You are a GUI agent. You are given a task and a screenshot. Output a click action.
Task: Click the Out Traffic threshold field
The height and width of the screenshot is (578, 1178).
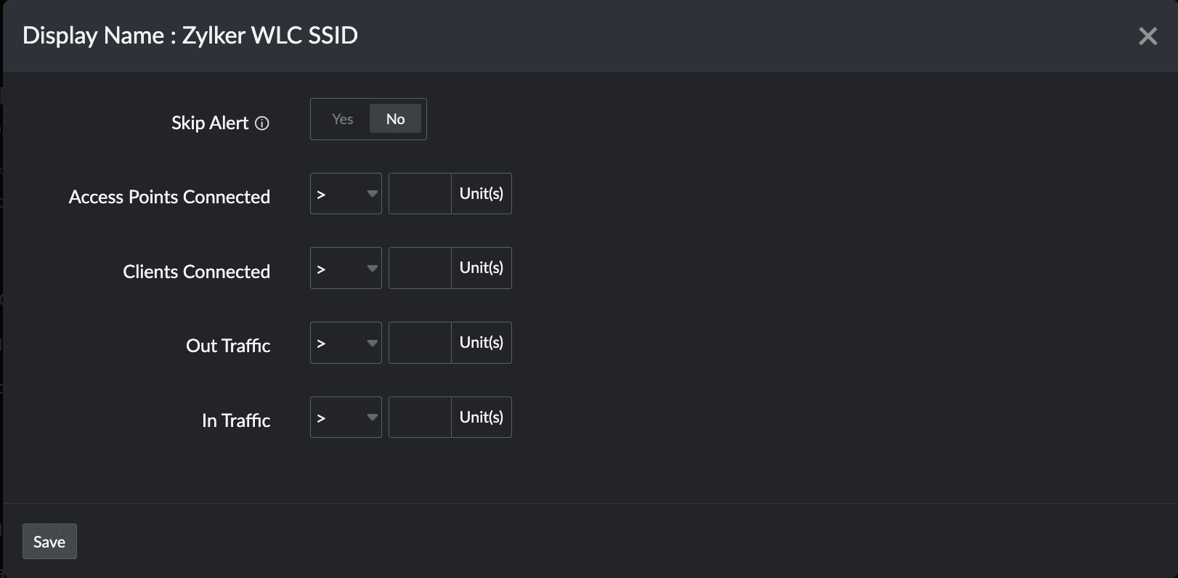420,343
